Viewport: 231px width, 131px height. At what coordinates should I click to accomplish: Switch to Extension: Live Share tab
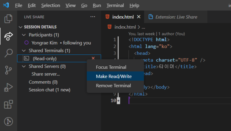coord(176,17)
